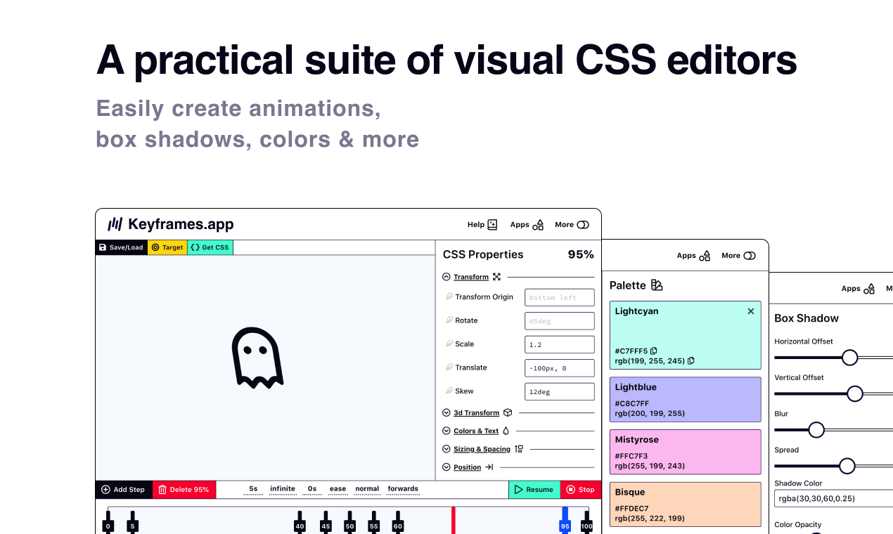Click the feather icon beside Translate

[x=449, y=367]
